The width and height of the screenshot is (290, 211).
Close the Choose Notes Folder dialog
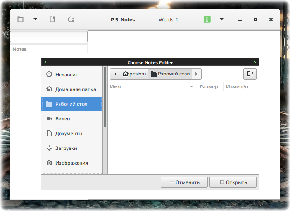pyautogui.click(x=255, y=62)
